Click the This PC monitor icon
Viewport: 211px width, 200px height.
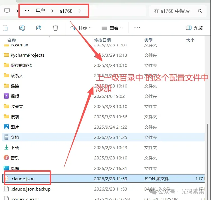[x=7, y=11]
